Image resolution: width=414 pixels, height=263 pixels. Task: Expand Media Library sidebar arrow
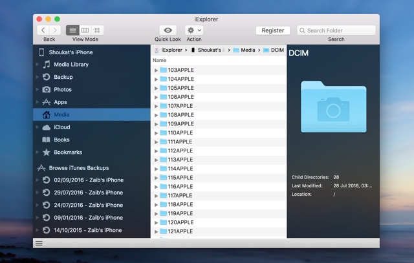38,64
